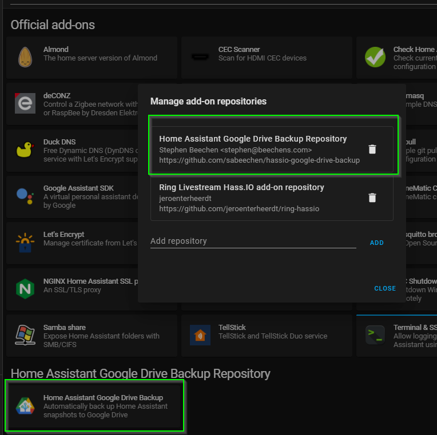Click the Samba share Windows icon

pyautogui.click(x=25, y=335)
